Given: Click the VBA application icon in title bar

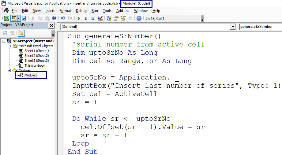Looking at the screenshot, I should (x=3, y=3).
